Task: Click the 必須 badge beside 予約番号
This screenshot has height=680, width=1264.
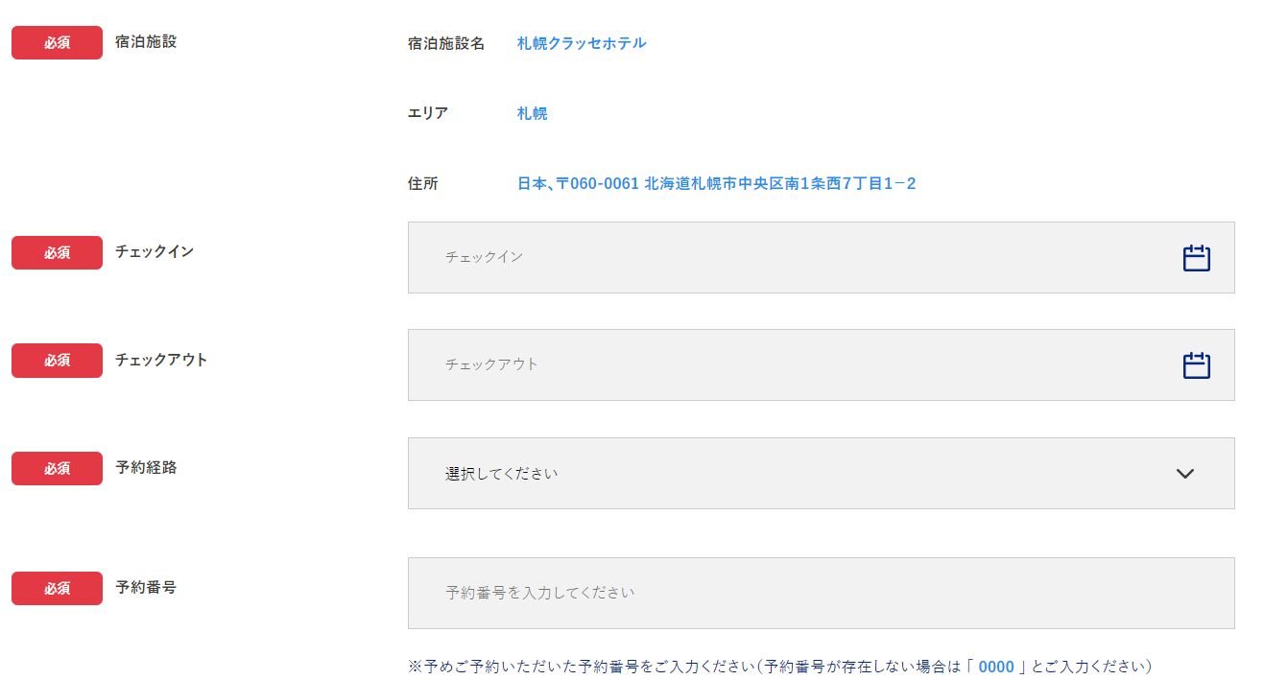Action: (x=57, y=588)
